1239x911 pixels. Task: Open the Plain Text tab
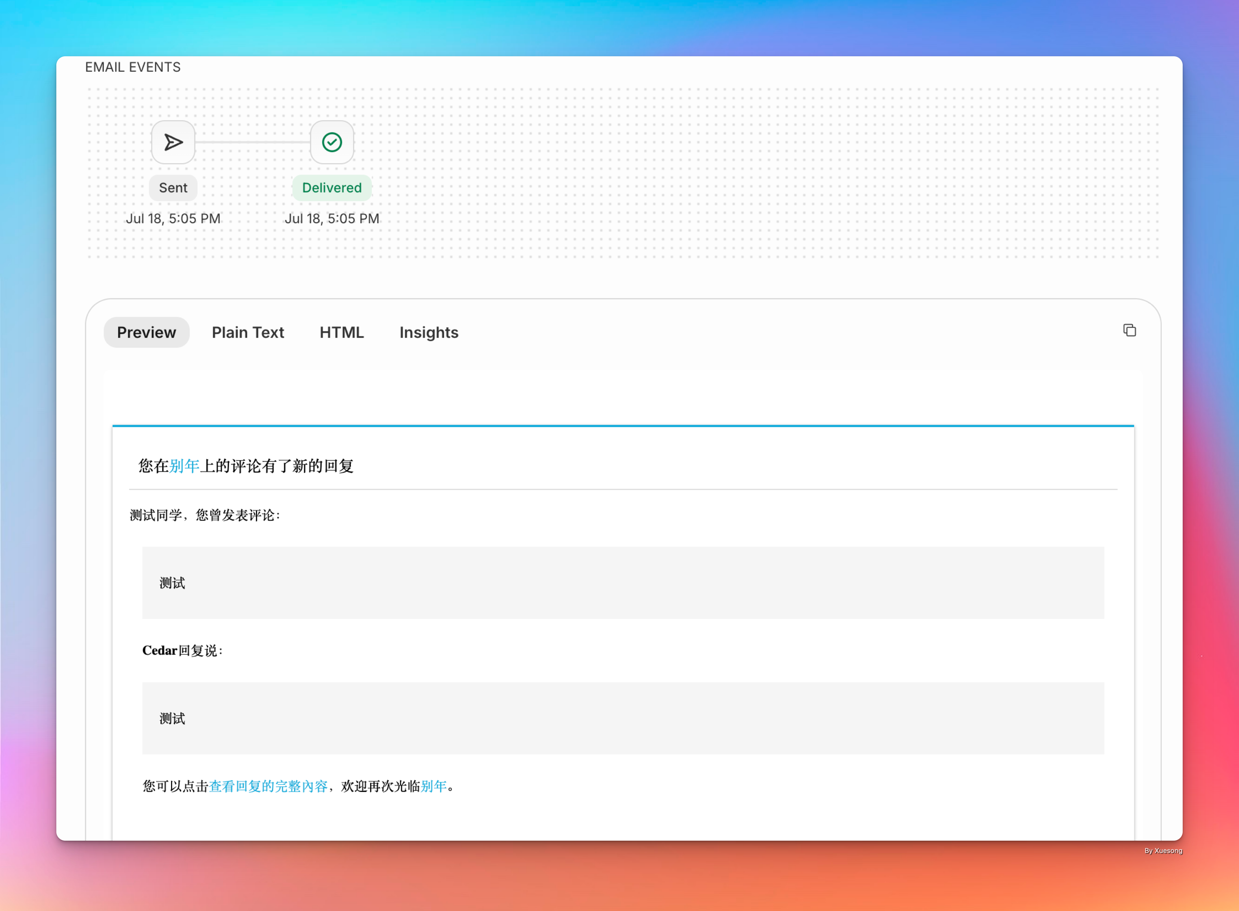pyautogui.click(x=248, y=332)
